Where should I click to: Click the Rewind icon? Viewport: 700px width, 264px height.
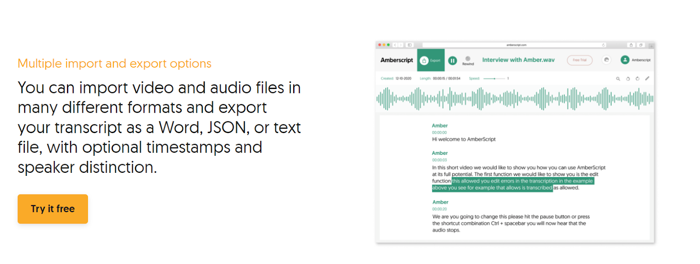pos(468,59)
